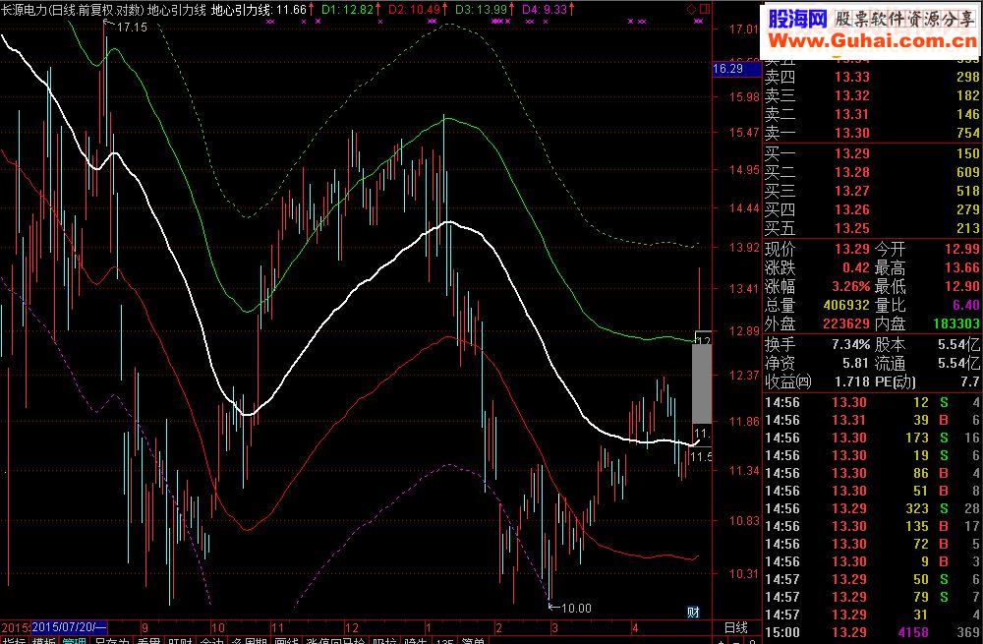983x644 pixels.
Task: Open the 指标 tab
Action: pos(14,641)
